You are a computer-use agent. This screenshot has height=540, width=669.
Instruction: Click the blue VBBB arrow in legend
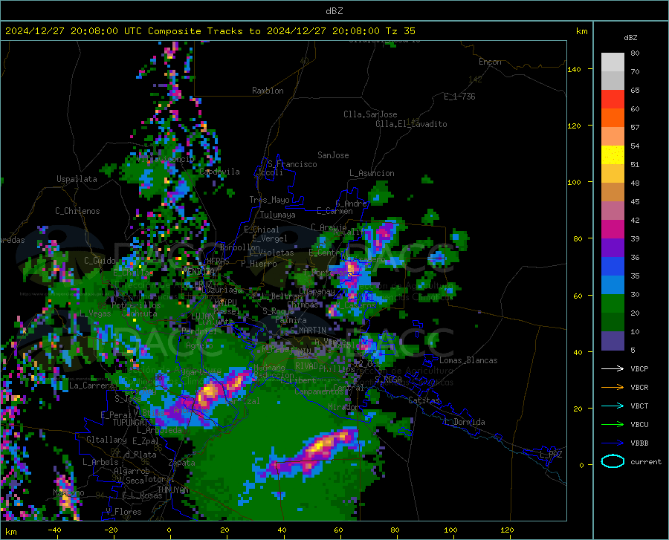point(613,443)
